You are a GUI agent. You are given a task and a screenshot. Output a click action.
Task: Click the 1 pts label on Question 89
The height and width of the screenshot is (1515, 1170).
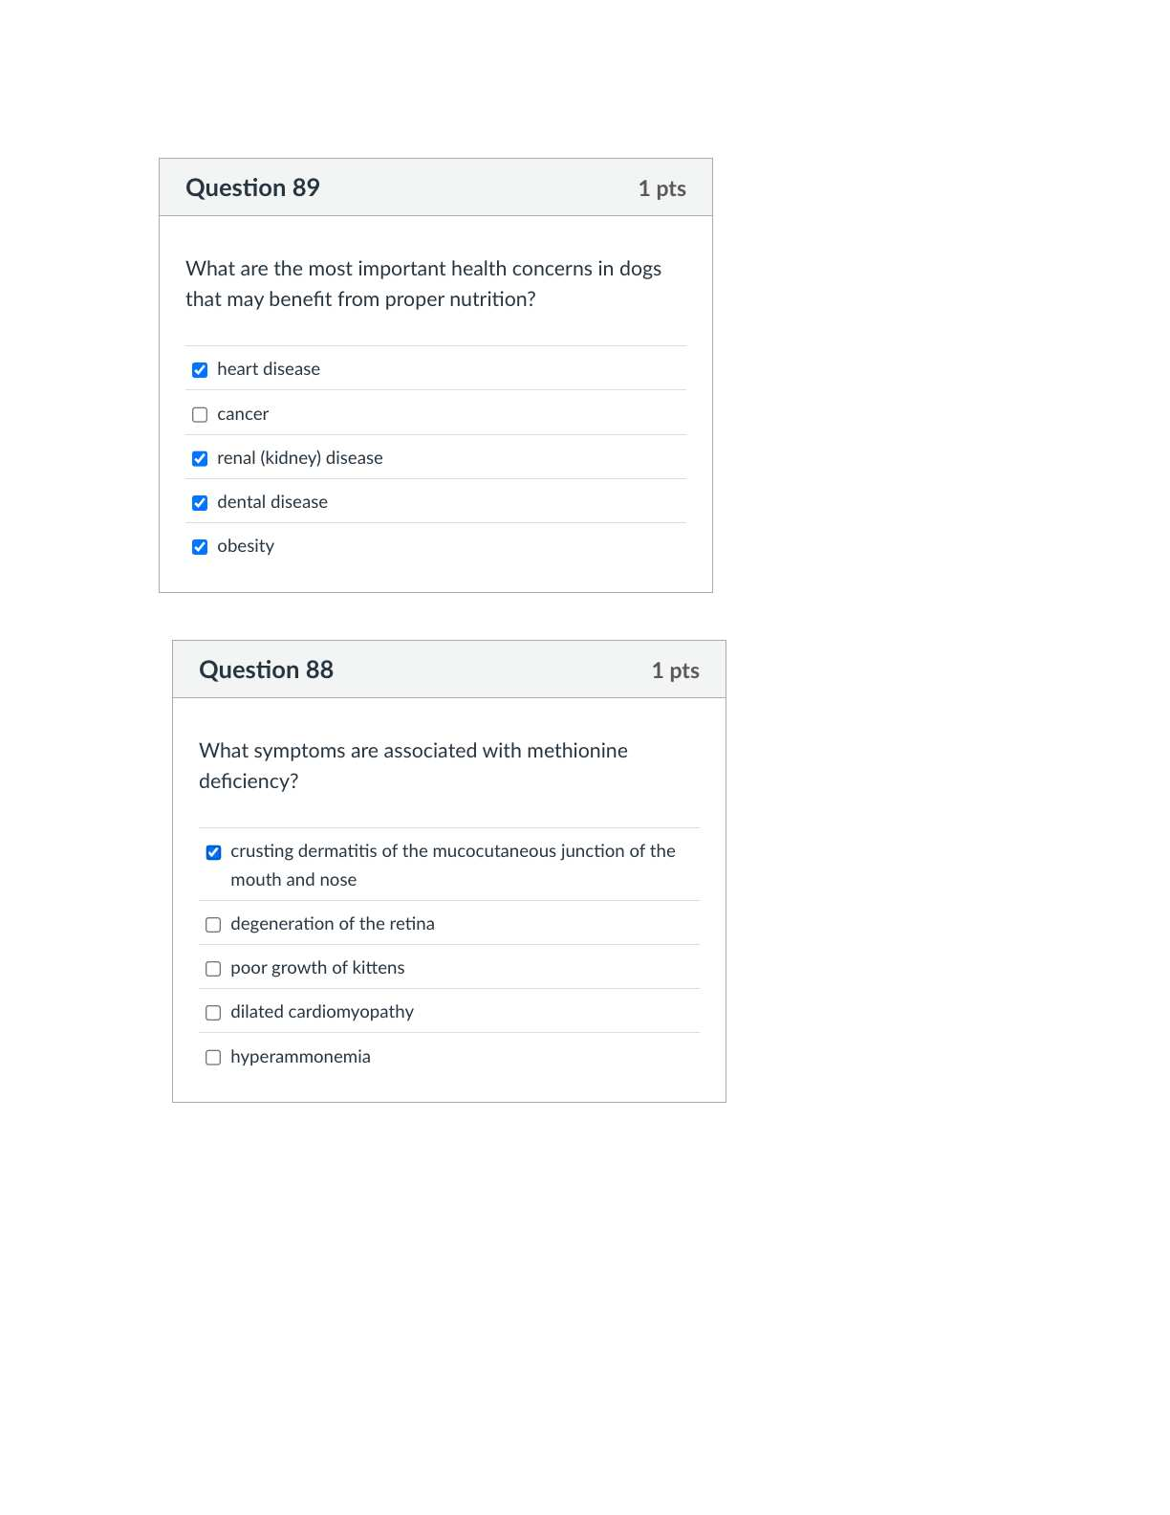(662, 189)
